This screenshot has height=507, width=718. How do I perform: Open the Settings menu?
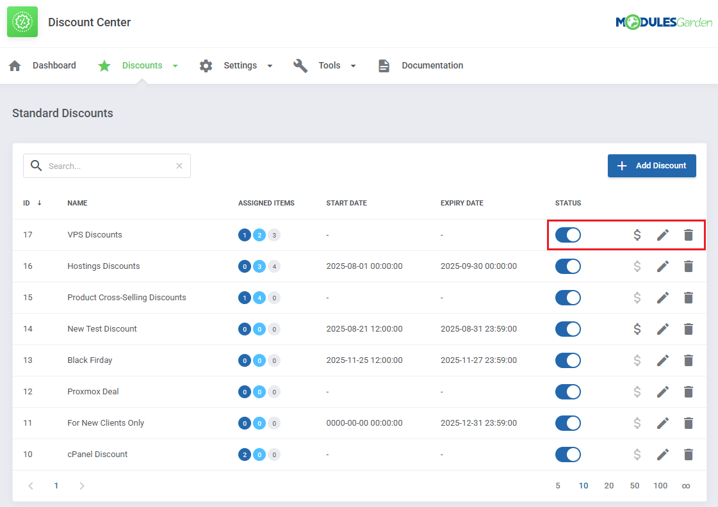[240, 65]
